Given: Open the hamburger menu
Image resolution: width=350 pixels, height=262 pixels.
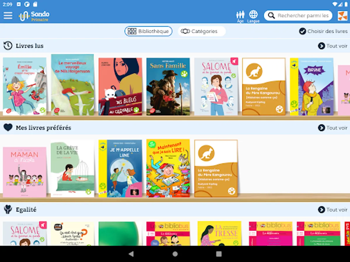Looking at the screenshot, I should pyautogui.click(x=8, y=15).
